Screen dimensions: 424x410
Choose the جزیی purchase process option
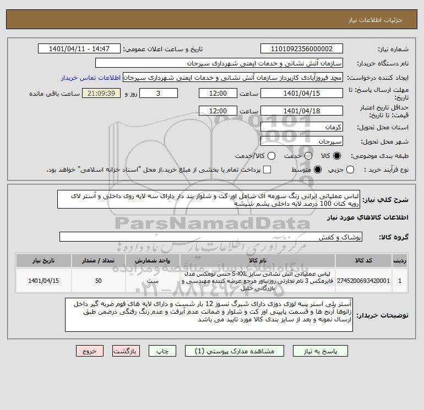point(350,170)
